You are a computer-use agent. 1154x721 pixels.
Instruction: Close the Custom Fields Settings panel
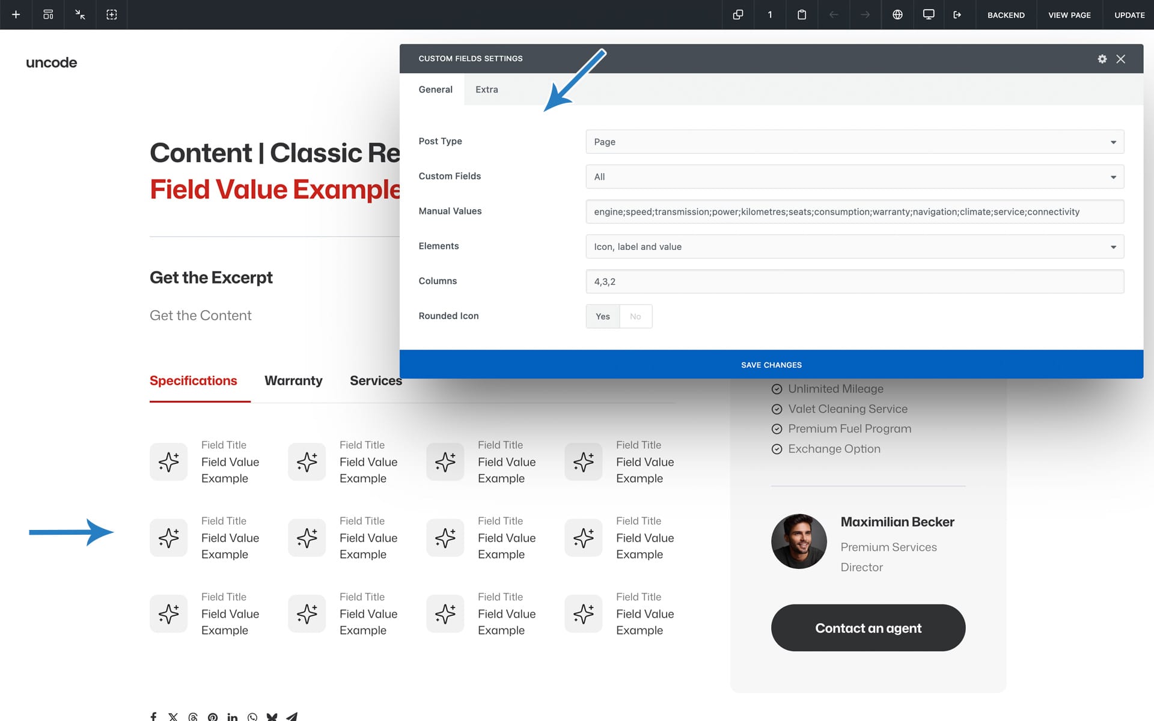(x=1121, y=59)
